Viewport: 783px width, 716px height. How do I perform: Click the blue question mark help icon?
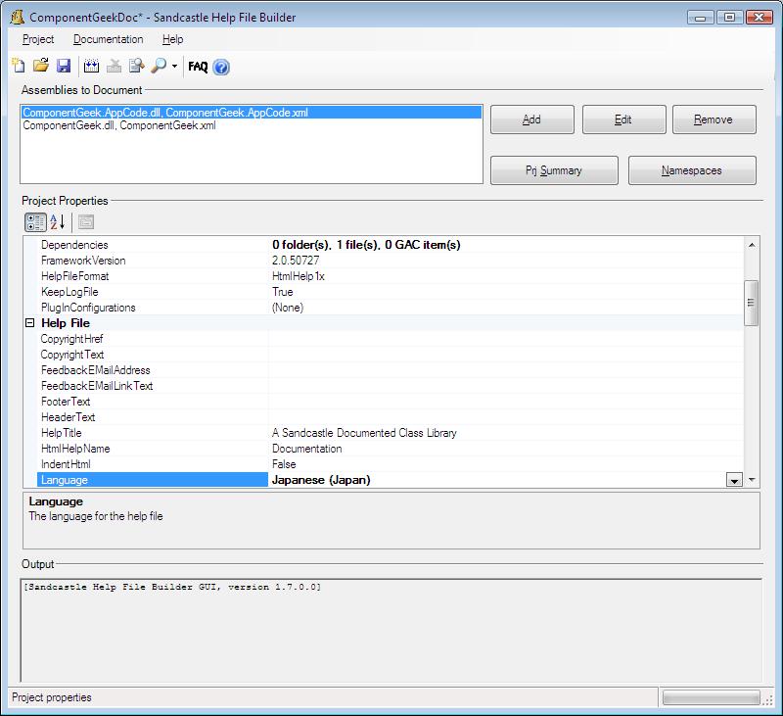pyautogui.click(x=221, y=67)
